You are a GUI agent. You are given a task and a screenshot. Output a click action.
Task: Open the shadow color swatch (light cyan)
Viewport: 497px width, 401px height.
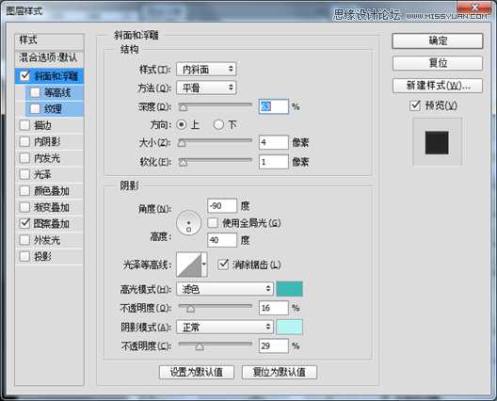pos(289,327)
